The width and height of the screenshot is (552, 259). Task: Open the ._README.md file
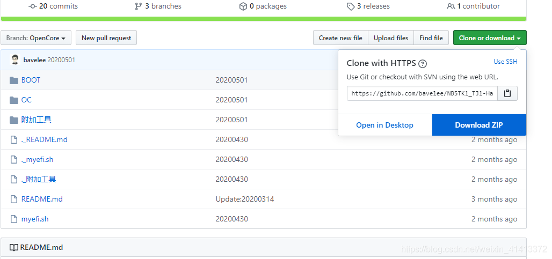click(x=45, y=139)
